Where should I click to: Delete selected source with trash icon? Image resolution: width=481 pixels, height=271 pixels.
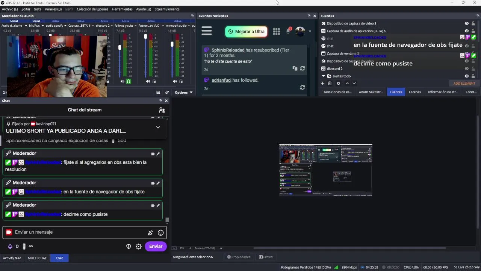[330, 83]
